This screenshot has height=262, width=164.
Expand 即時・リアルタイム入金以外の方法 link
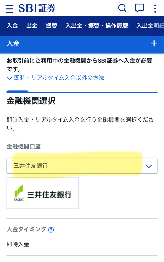pyautogui.click(x=59, y=78)
